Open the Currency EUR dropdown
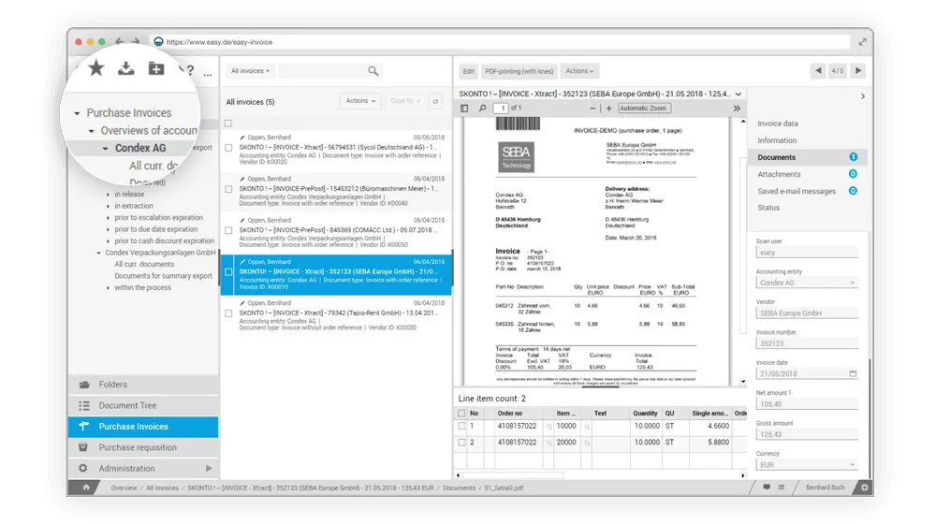The width and height of the screenshot is (936, 524). click(x=807, y=465)
